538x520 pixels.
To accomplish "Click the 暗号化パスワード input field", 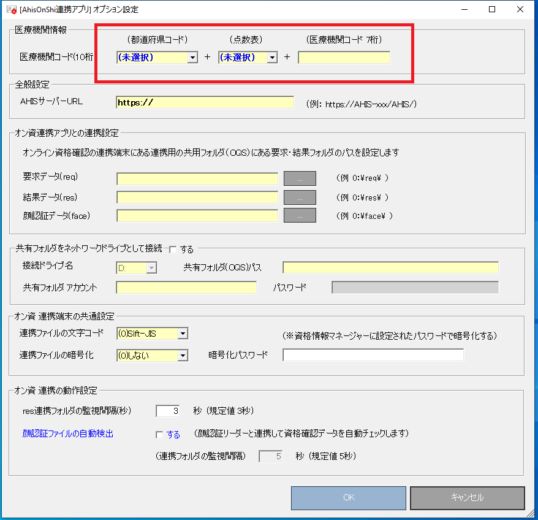I will click(x=373, y=355).
